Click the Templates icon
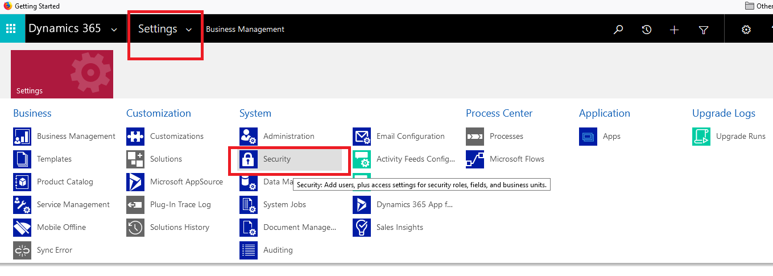 coord(22,159)
